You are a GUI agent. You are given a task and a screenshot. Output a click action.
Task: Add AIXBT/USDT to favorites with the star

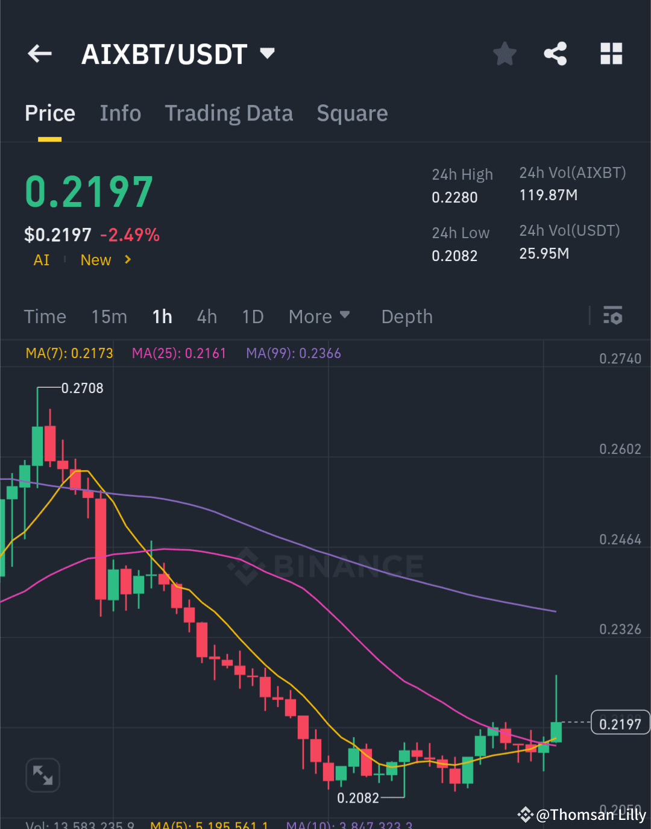(x=504, y=54)
